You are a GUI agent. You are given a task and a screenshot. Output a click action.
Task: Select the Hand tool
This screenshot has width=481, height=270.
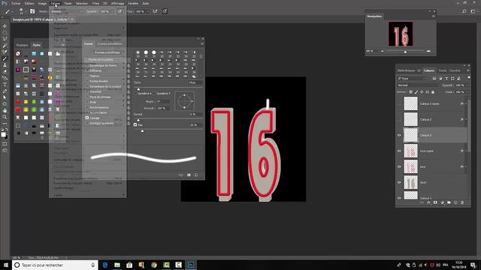coord(5,110)
